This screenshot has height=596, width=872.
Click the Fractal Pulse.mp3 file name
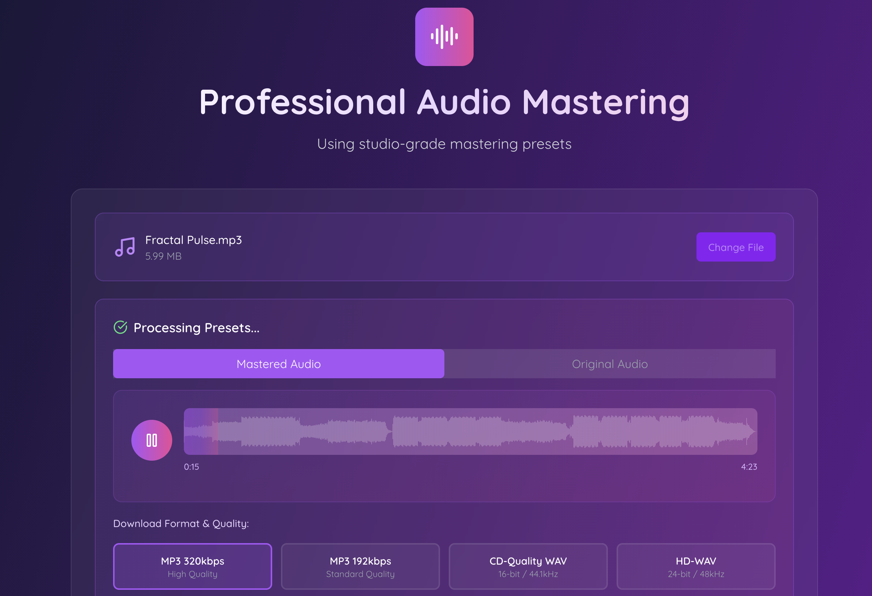(193, 240)
